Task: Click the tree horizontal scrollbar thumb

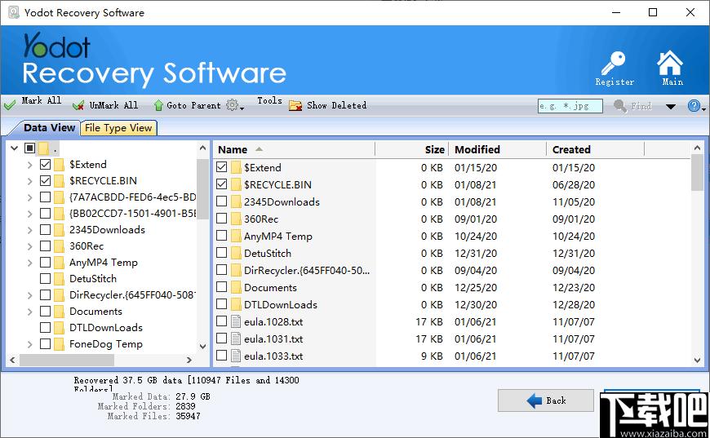Action: coord(67,361)
